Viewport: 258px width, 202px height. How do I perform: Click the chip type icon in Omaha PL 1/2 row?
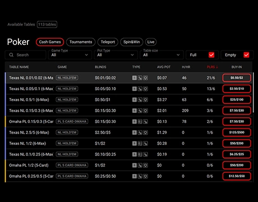tap(145, 165)
